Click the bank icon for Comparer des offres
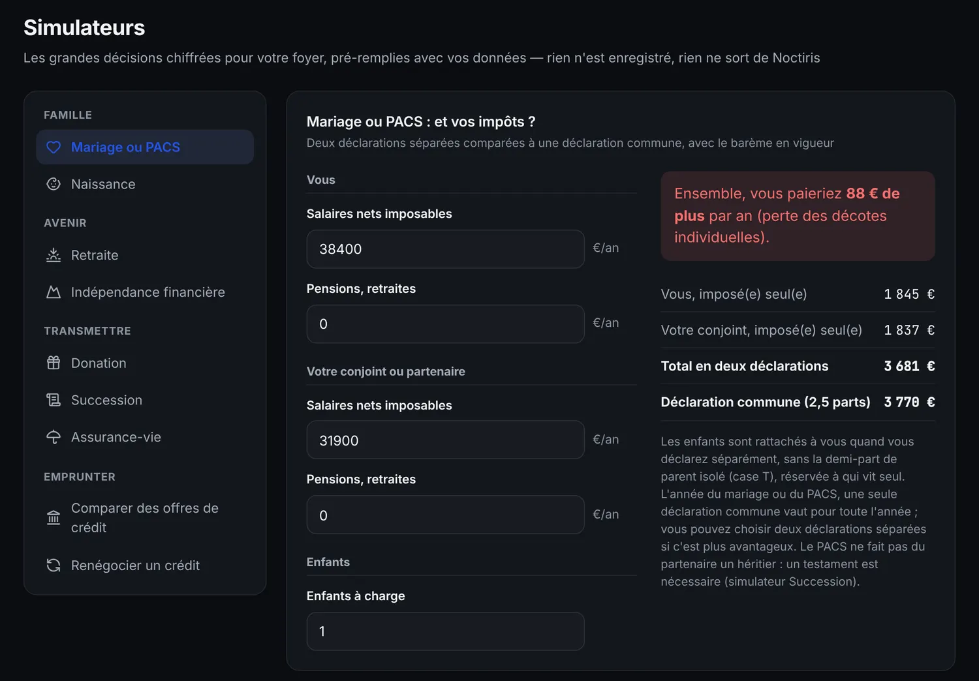 click(54, 518)
